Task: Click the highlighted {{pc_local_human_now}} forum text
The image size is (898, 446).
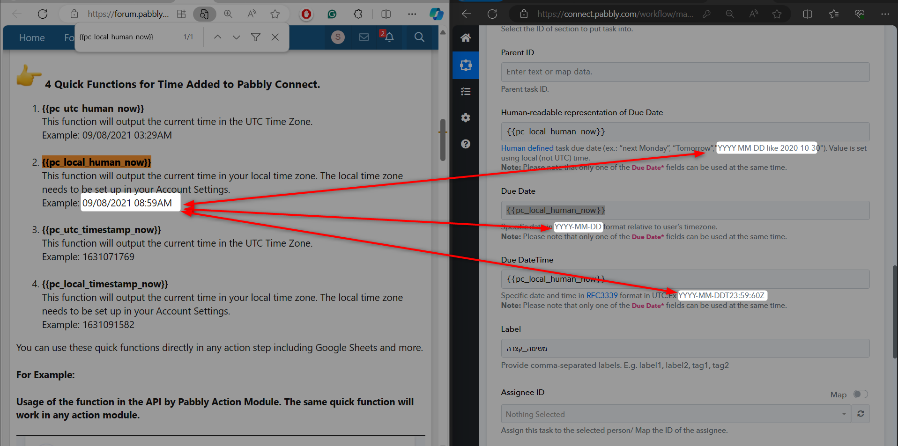Action: [x=96, y=162]
